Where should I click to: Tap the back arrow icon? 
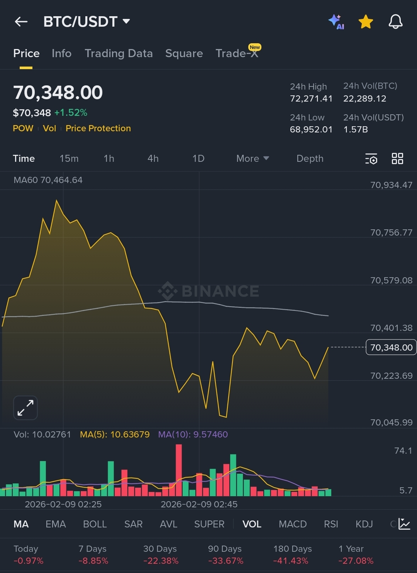point(21,22)
